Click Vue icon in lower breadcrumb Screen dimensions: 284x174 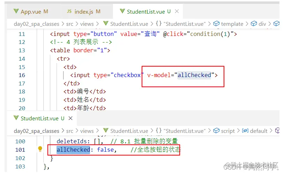point(106,130)
